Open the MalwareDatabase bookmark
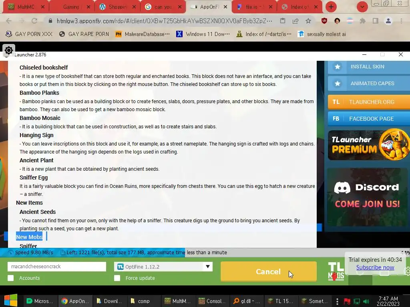The image size is (410, 307). [143, 34]
